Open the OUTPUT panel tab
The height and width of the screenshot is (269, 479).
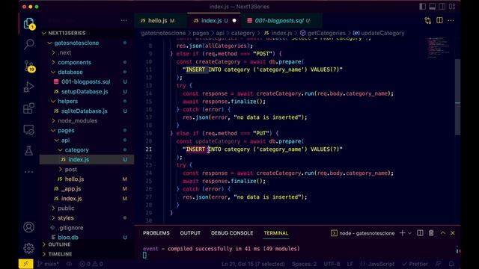click(x=190, y=233)
